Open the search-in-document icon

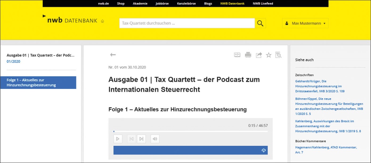click(x=279, y=55)
